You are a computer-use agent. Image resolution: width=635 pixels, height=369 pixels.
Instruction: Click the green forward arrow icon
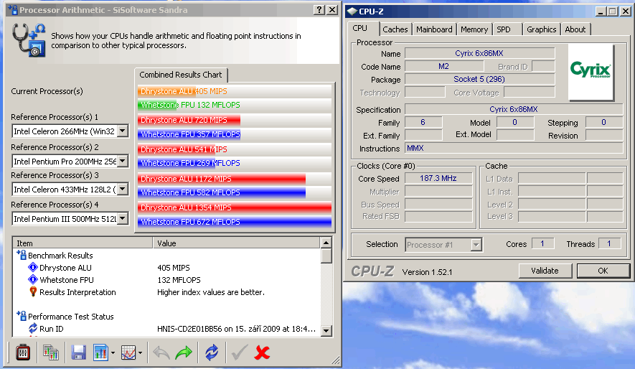pyautogui.click(x=184, y=352)
